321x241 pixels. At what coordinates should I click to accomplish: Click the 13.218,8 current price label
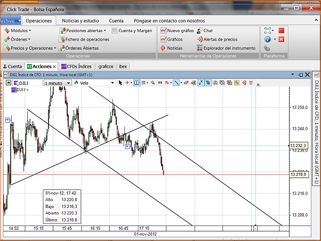(299, 174)
